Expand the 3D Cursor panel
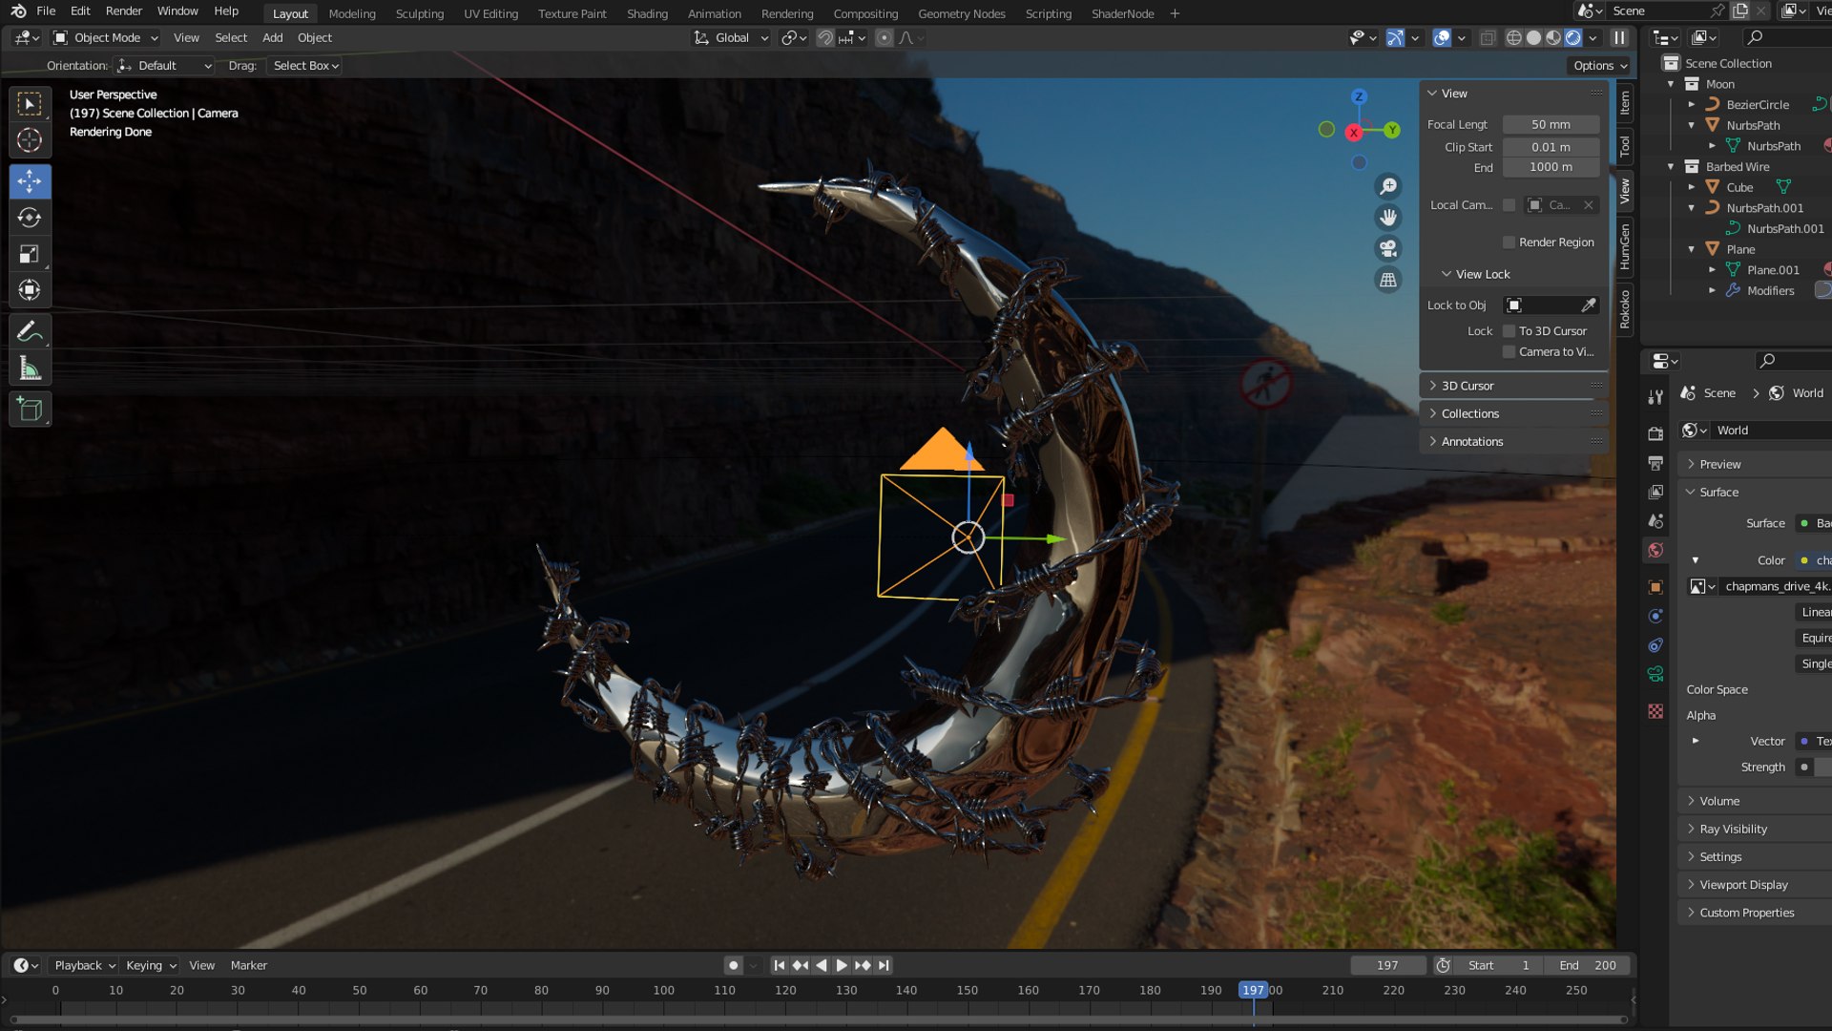This screenshot has width=1832, height=1031. (x=1468, y=386)
